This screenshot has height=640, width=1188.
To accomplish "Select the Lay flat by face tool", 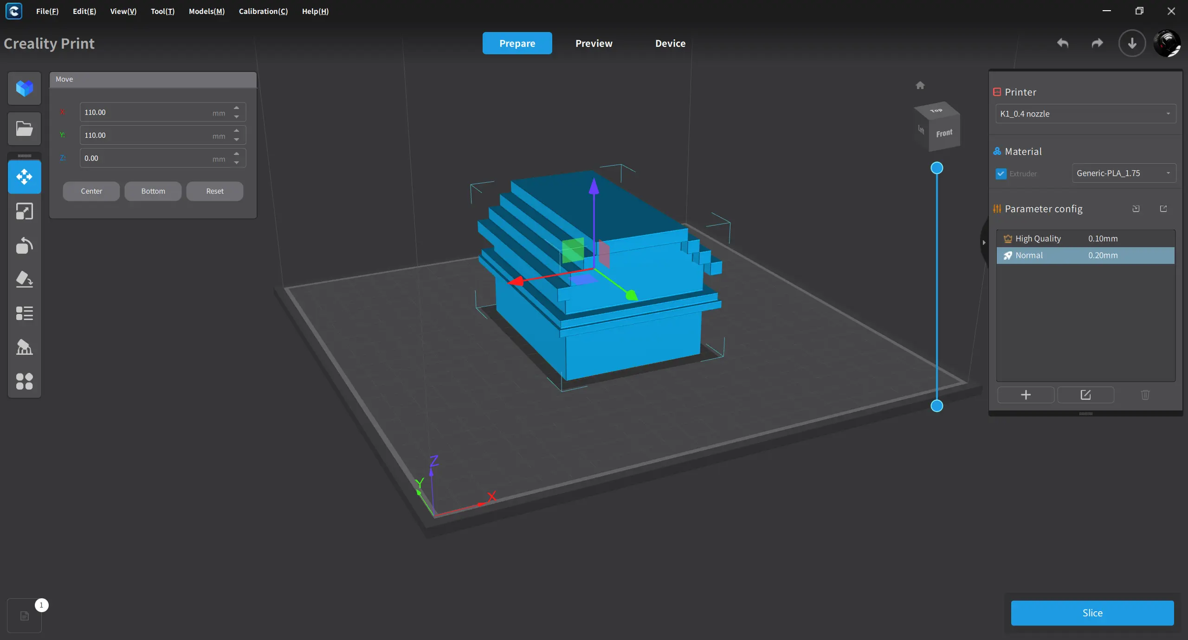I will 25,279.
